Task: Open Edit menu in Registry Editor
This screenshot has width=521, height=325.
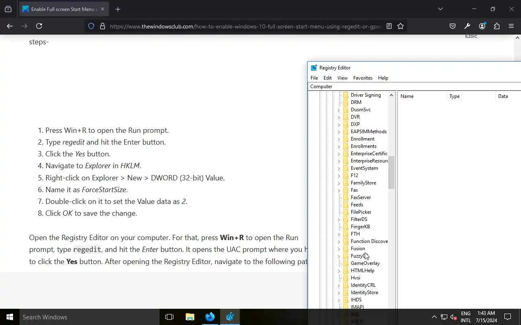Action: pyautogui.click(x=328, y=78)
